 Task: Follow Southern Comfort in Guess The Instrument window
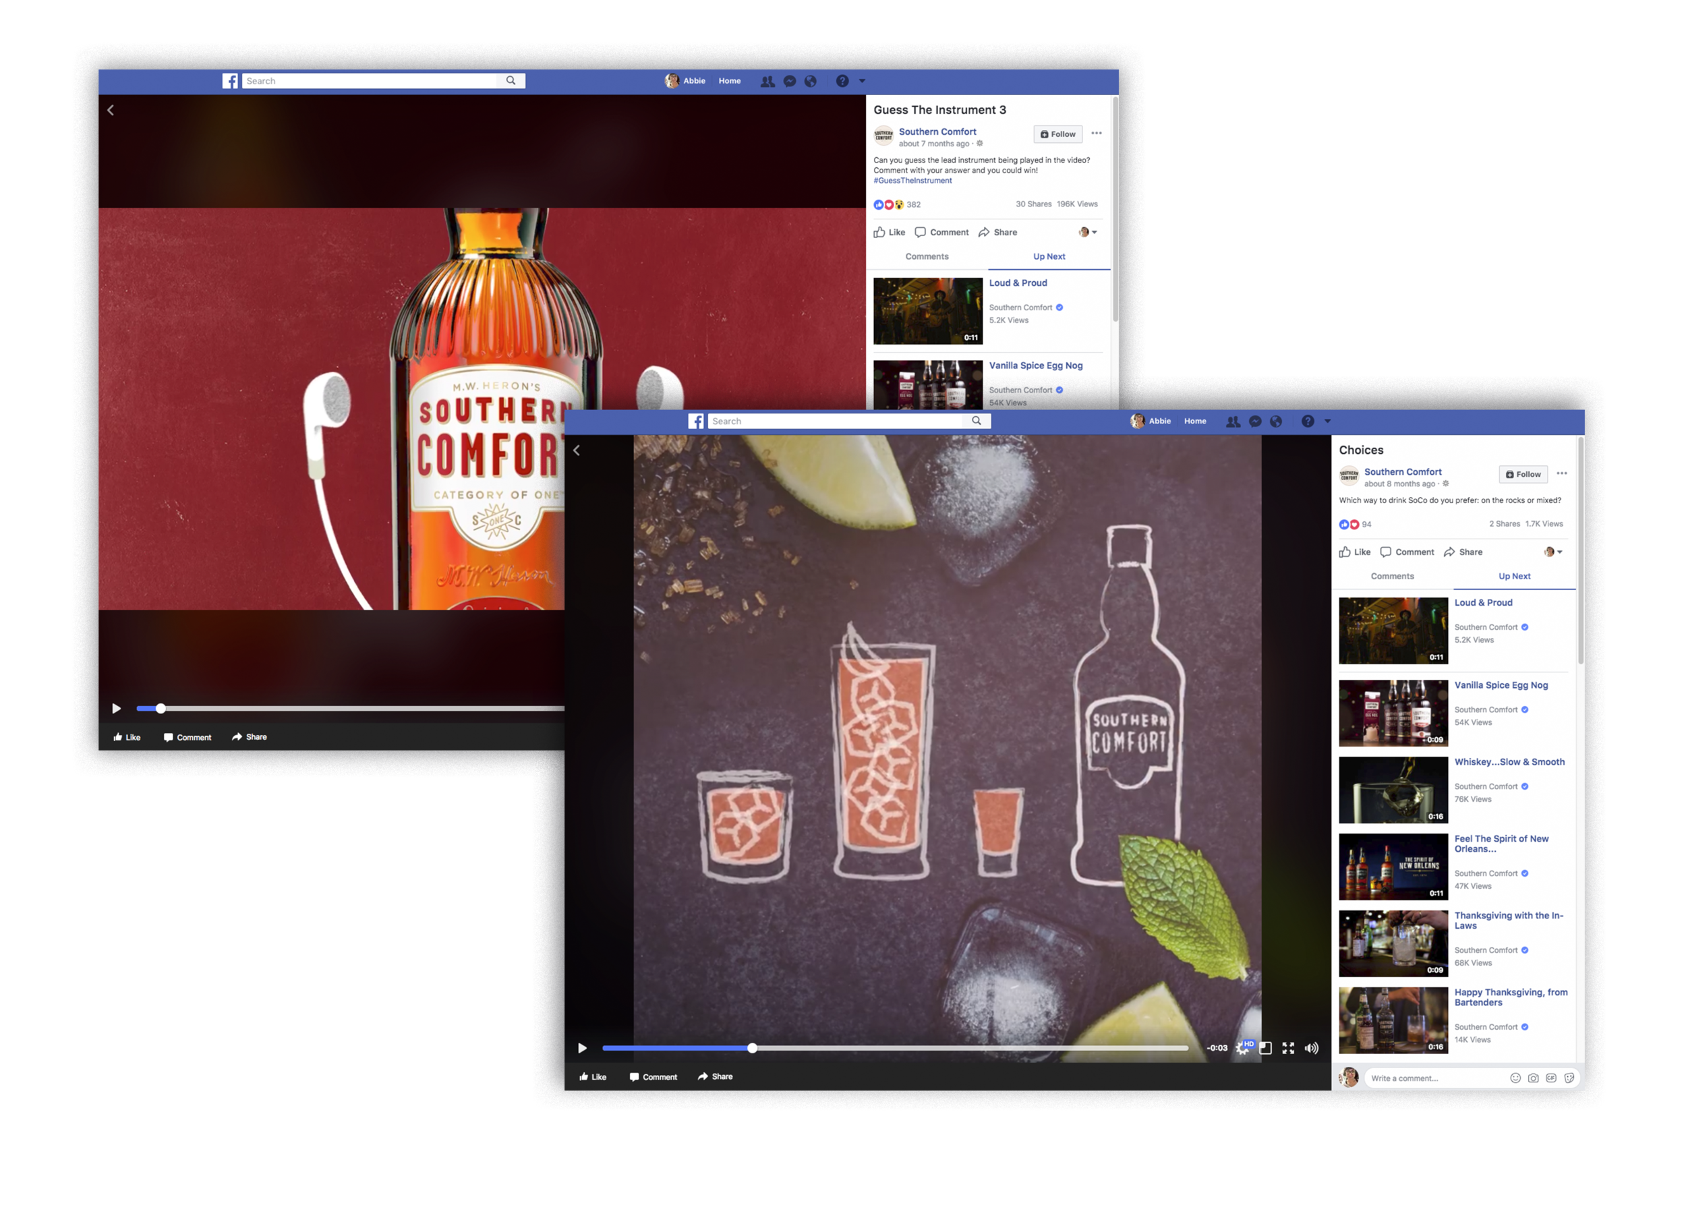[1058, 134]
